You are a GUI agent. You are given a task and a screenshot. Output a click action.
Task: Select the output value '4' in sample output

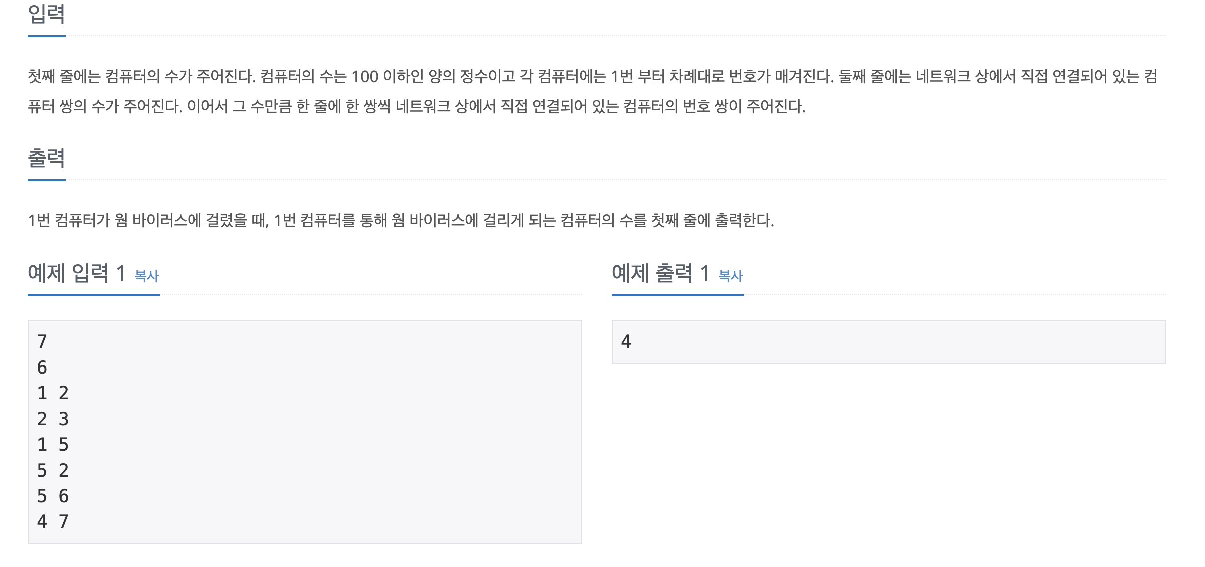pos(625,341)
